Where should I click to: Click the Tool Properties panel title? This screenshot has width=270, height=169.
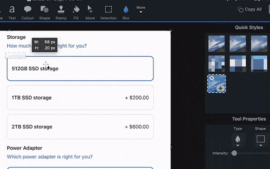pos(249,119)
